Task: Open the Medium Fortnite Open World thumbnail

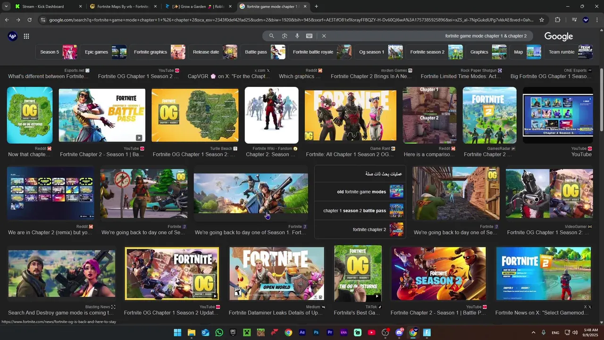Action: [x=277, y=273]
